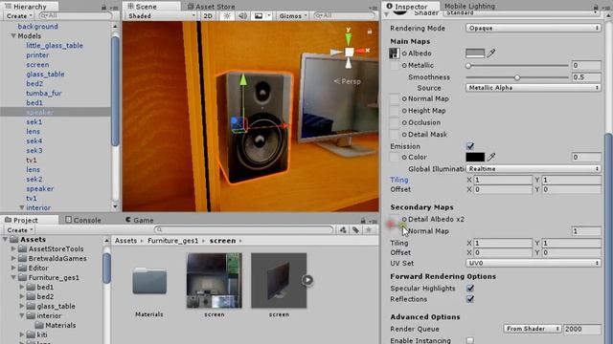Click Render Queue value field 2000
Image resolution: width=613 pixels, height=344 pixels.
click(x=582, y=329)
